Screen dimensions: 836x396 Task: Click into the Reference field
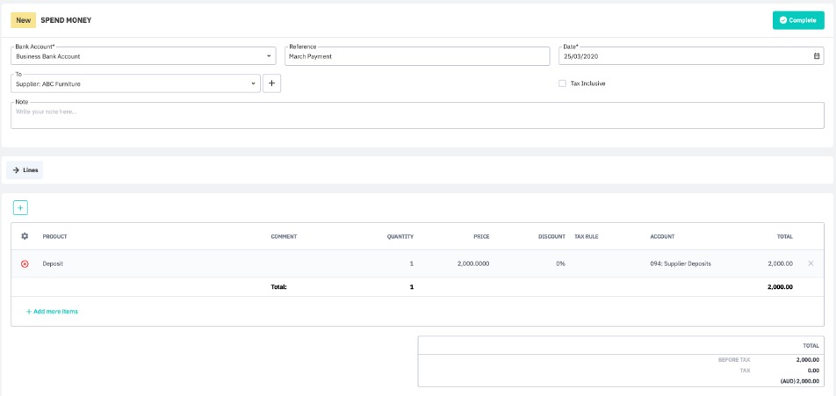point(417,56)
